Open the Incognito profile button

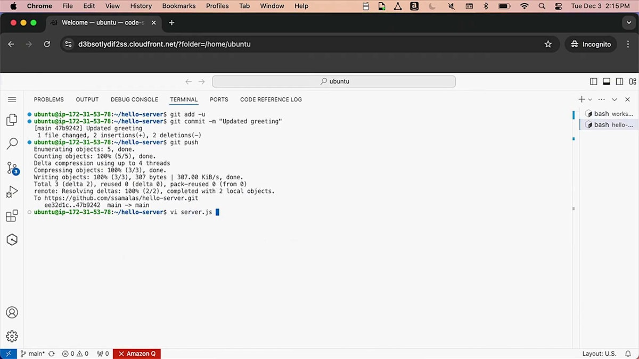[x=591, y=44]
